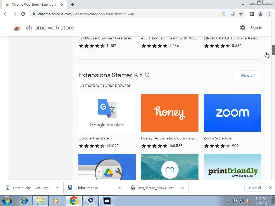Open Action Center flag tray icon
Image resolution: width=275 pixels, height=206 pixels.
point(235,201)
